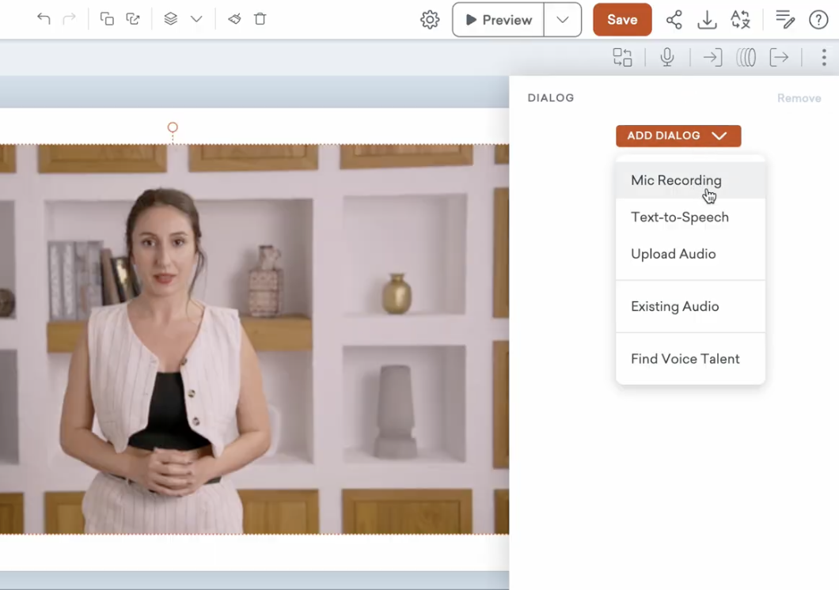The image size is (839, 590).
Task: Expand the layers dropdown chevron
Action: [196, 19]
